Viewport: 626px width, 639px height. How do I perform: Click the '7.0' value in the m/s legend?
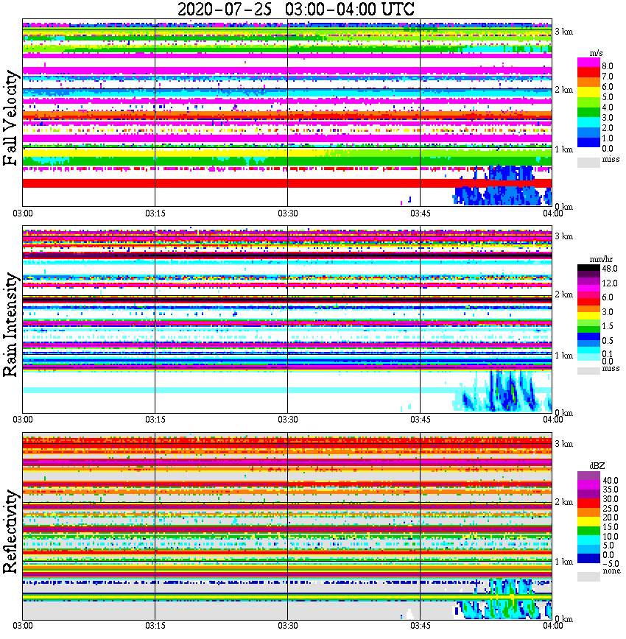pyautogui.click(x=608, y=77)
